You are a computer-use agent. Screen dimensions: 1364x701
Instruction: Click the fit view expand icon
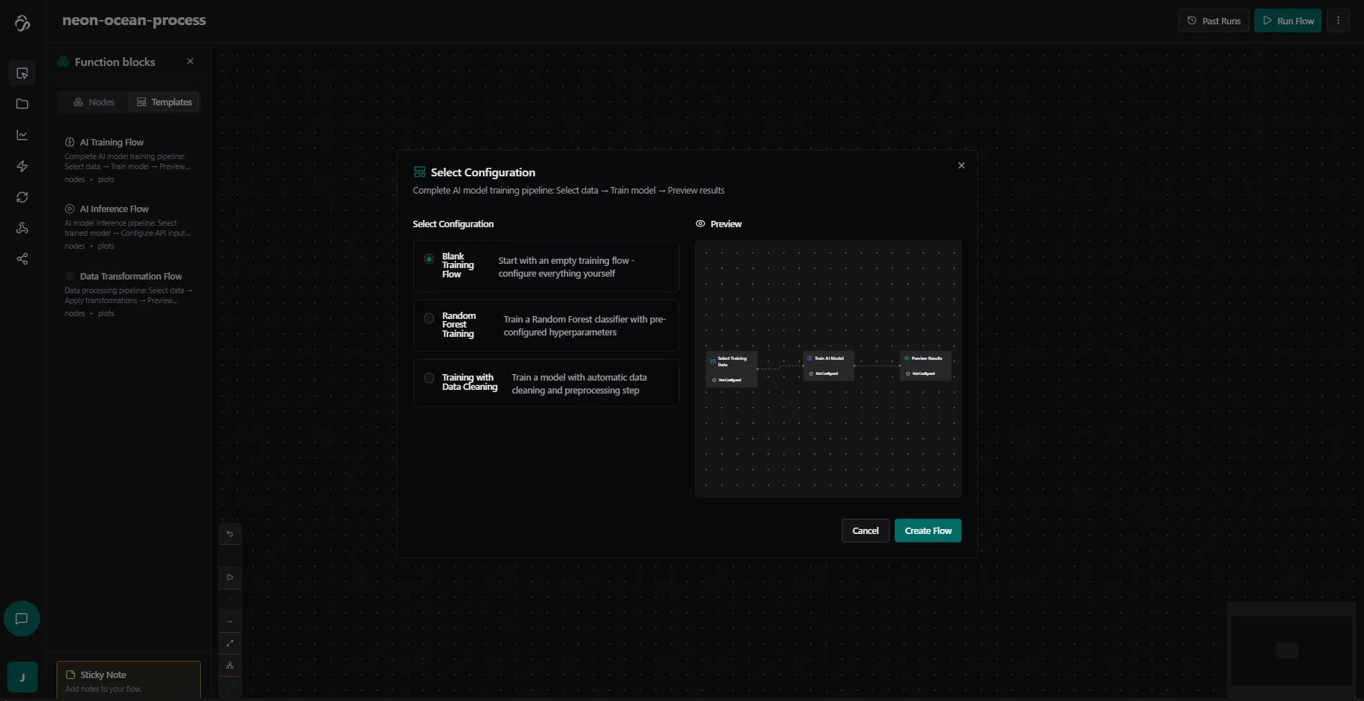230,643
